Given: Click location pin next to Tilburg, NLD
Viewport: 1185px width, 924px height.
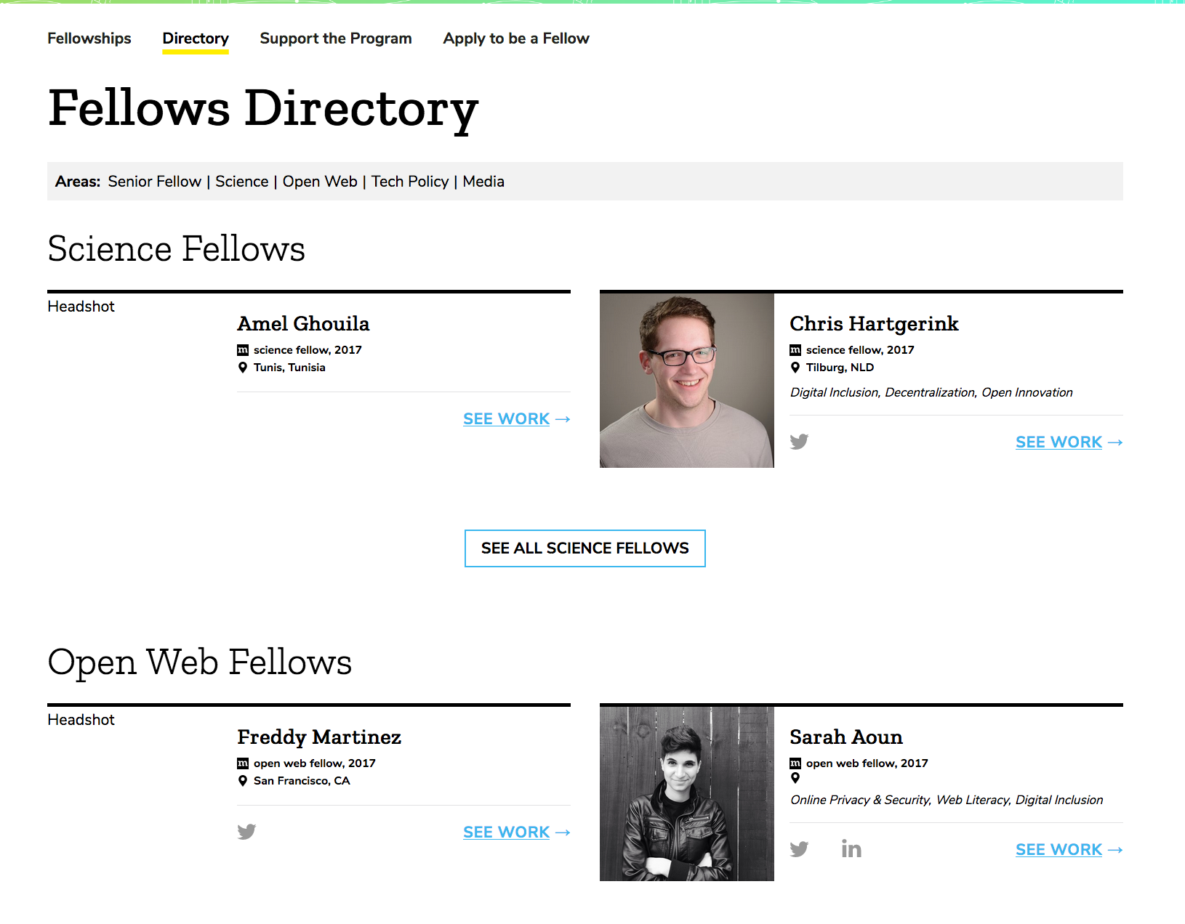Looking at the screenshot, I should (x=795, y=368).
